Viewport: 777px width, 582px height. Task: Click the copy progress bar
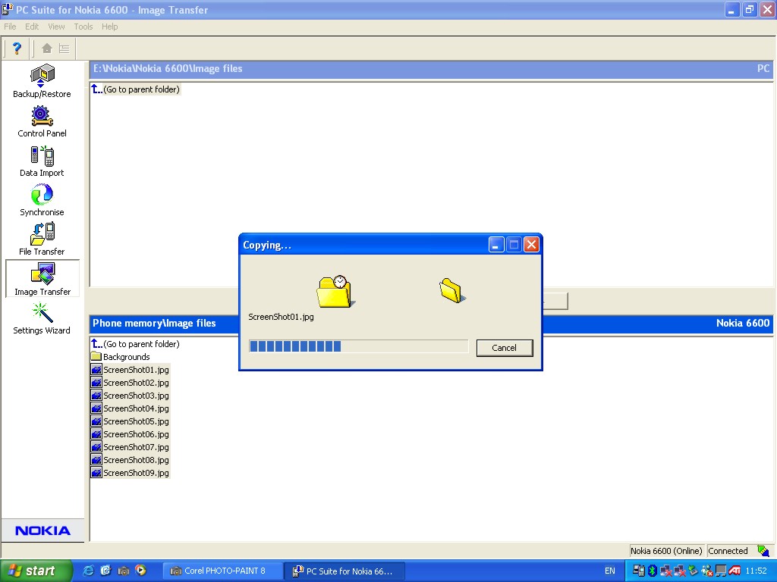358,346
